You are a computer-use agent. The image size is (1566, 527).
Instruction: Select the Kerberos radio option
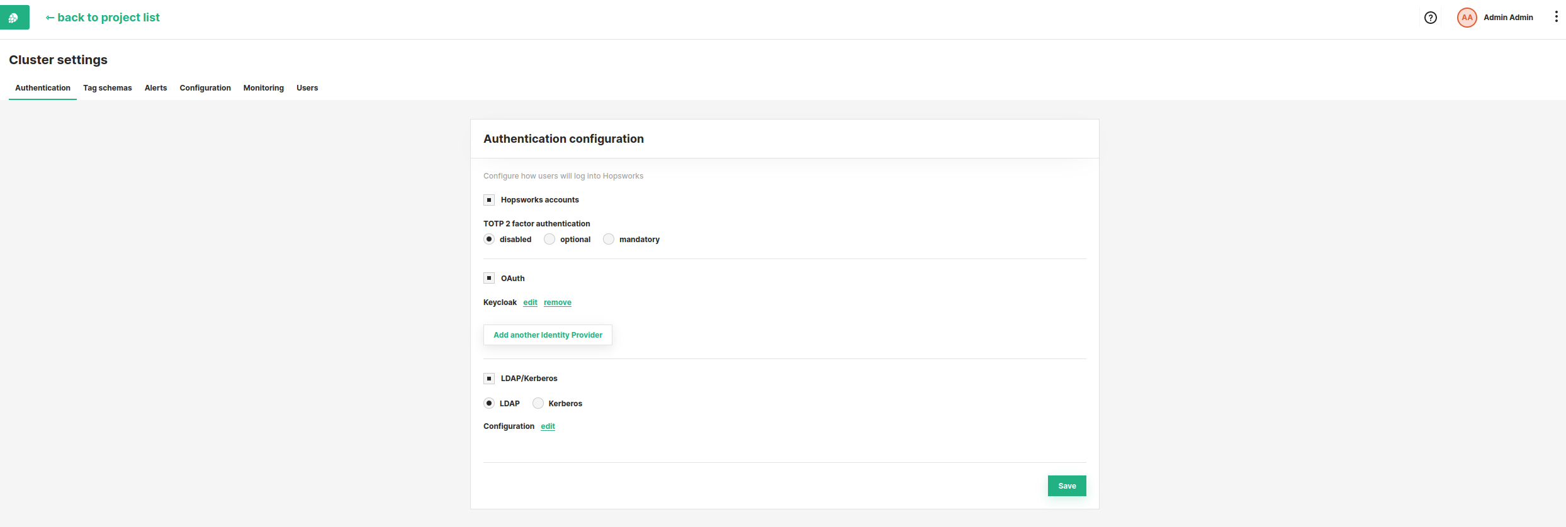[x=538, y=403]
